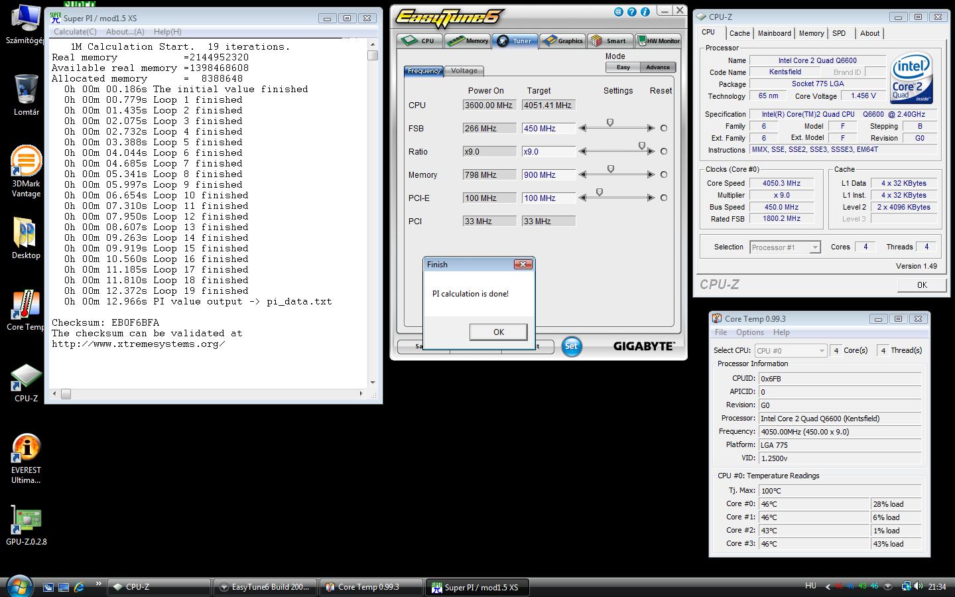This screenshot has width=955, height=597.
Task: Click Memory slider right increase arrow
Action: coord(651,174)
